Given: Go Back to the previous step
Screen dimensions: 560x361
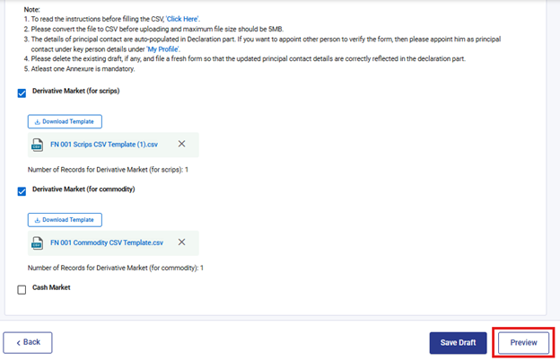Looking at the screenshot, I should 28,342.
